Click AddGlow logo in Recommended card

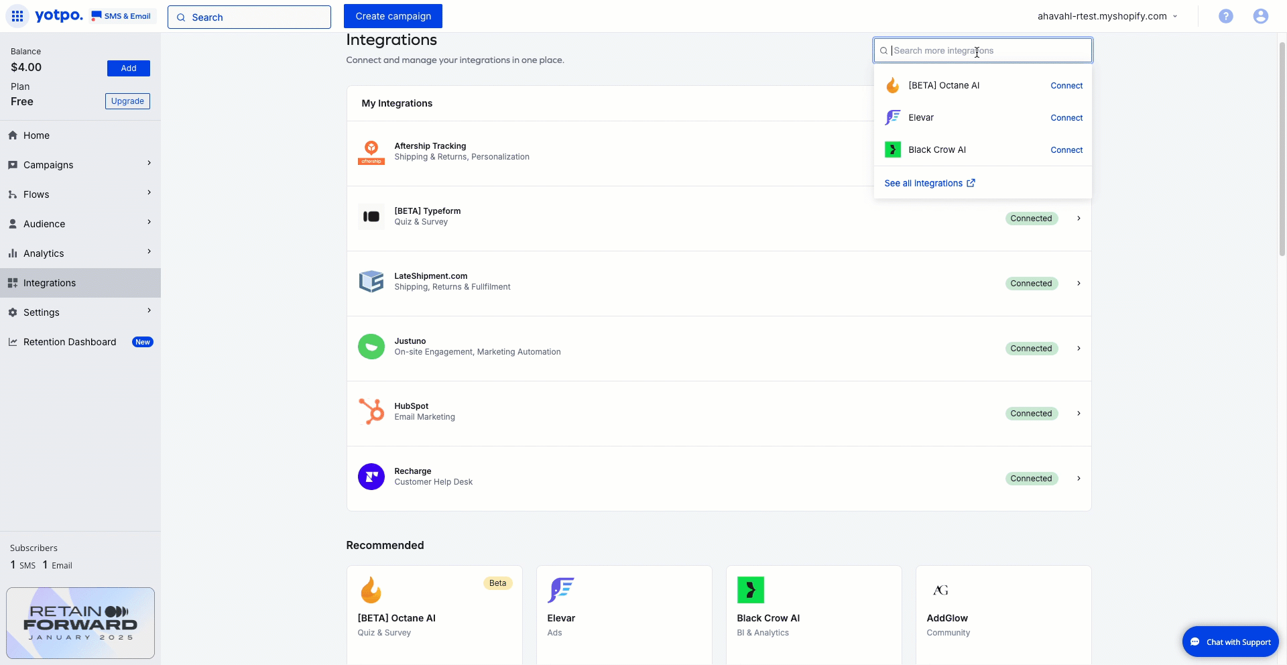point(940,590)
